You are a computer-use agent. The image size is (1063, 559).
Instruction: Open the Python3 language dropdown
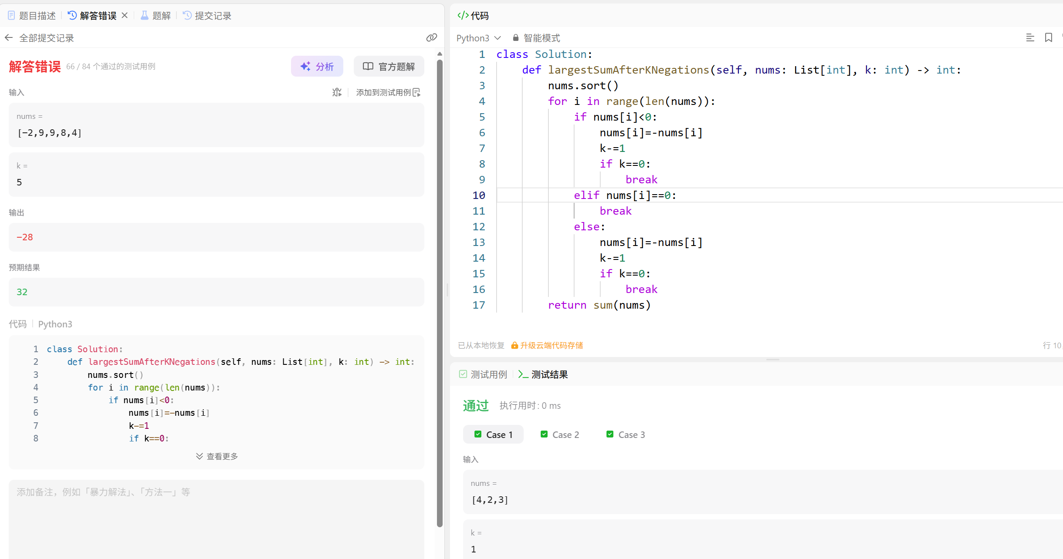[478, 38]
